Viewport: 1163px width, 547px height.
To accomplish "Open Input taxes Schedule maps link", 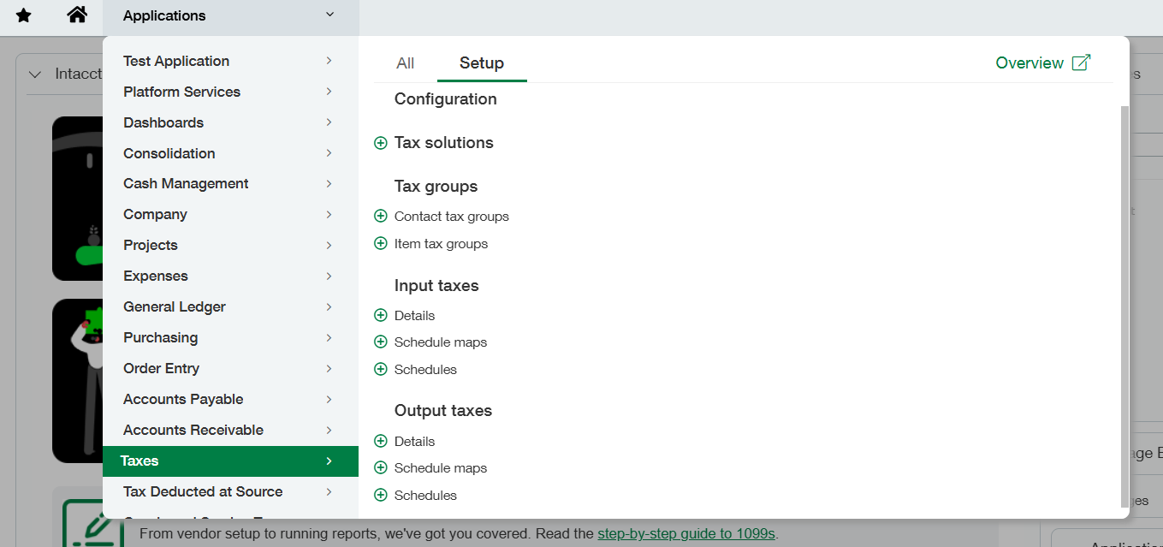I will (440, 342).
